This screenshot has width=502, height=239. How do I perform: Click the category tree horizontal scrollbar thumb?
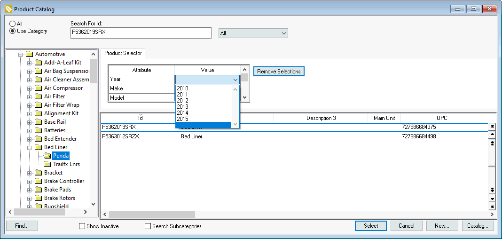pyautogui.click(x=39, y=212)
